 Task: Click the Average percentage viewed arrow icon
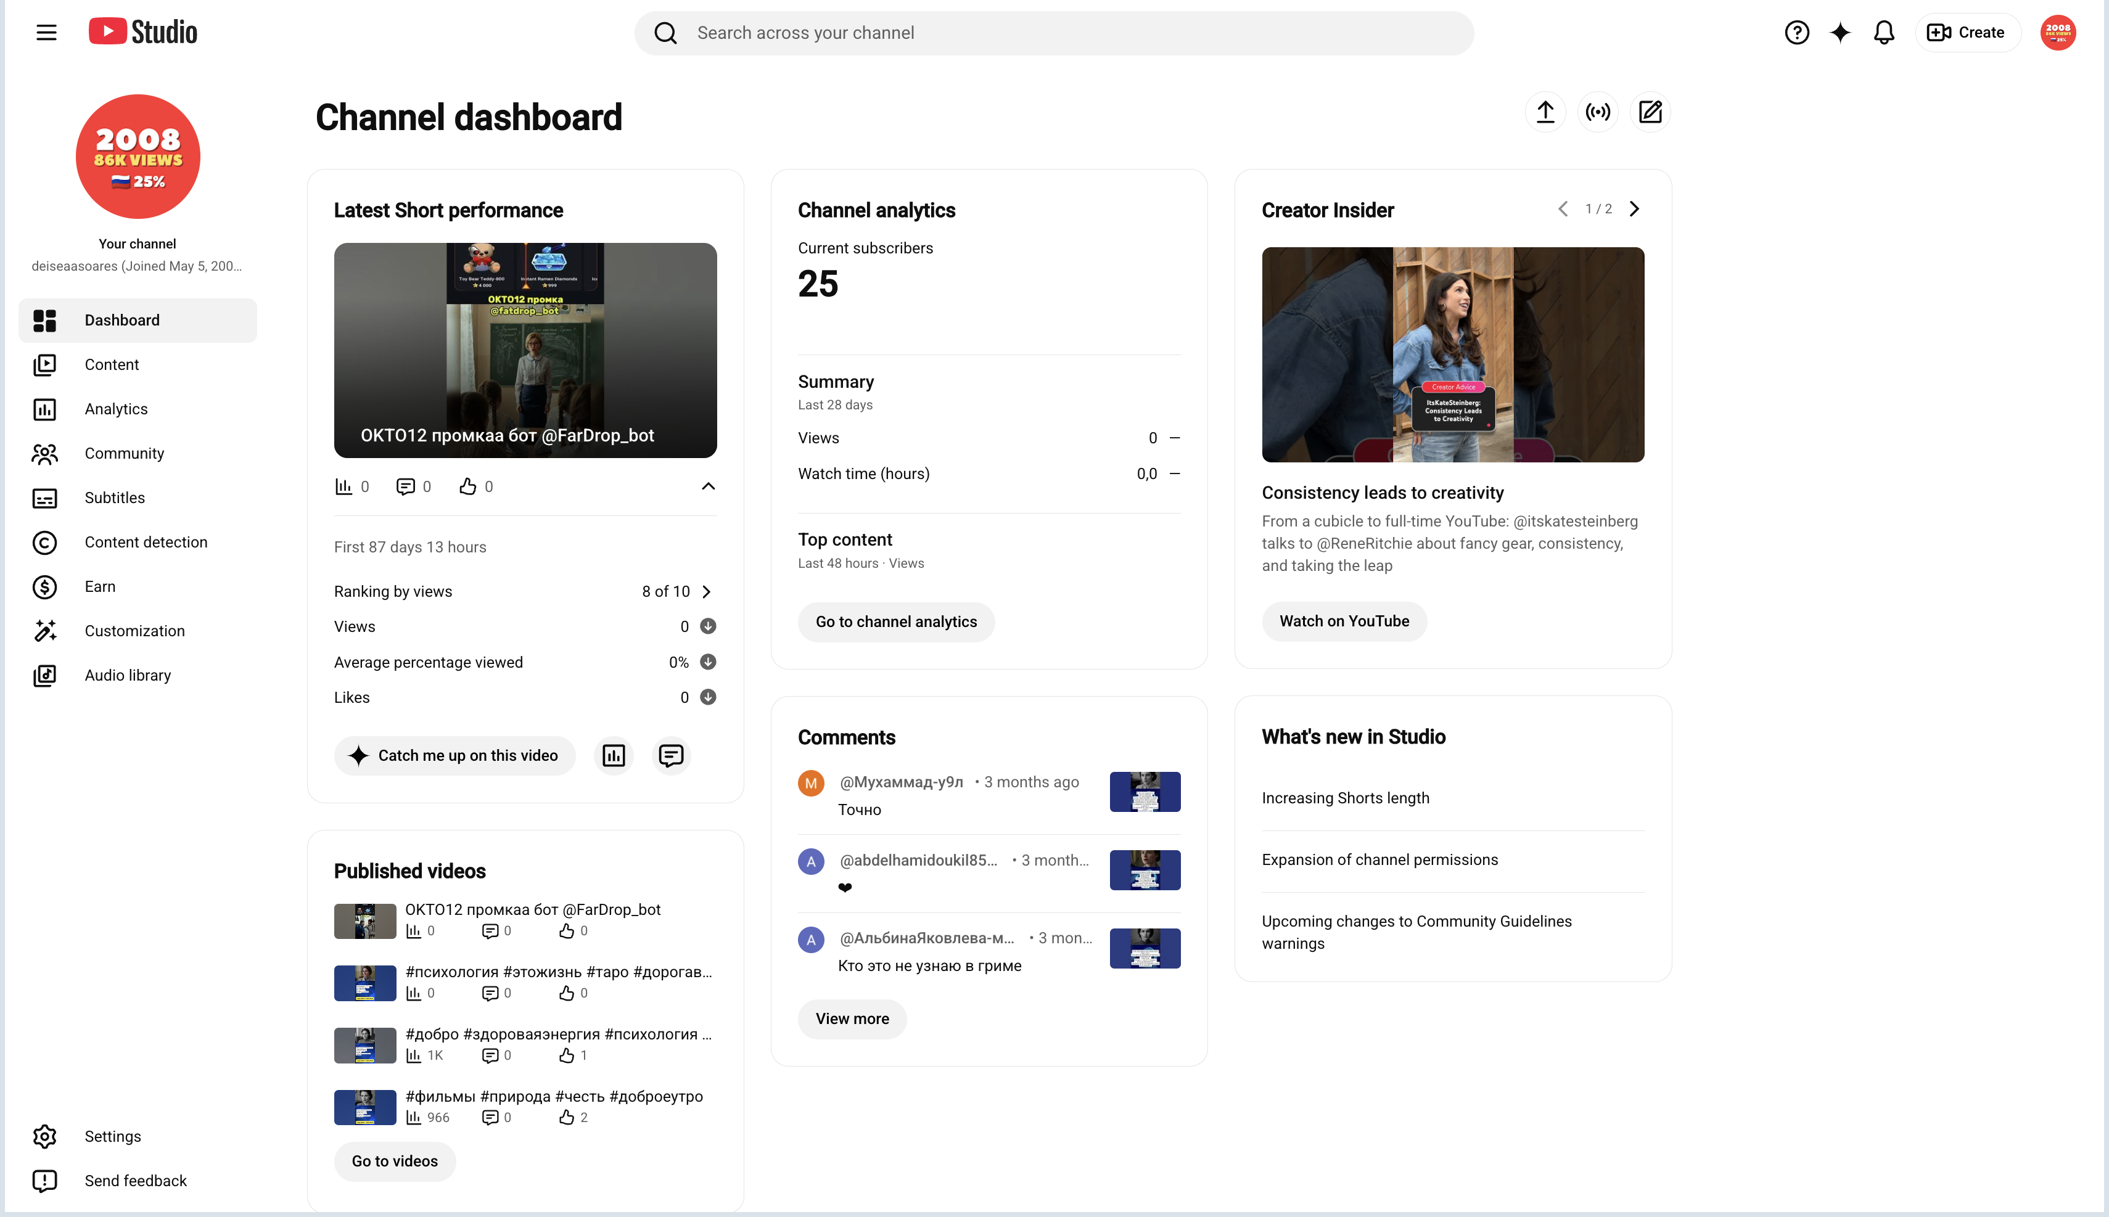click(707, 662)
